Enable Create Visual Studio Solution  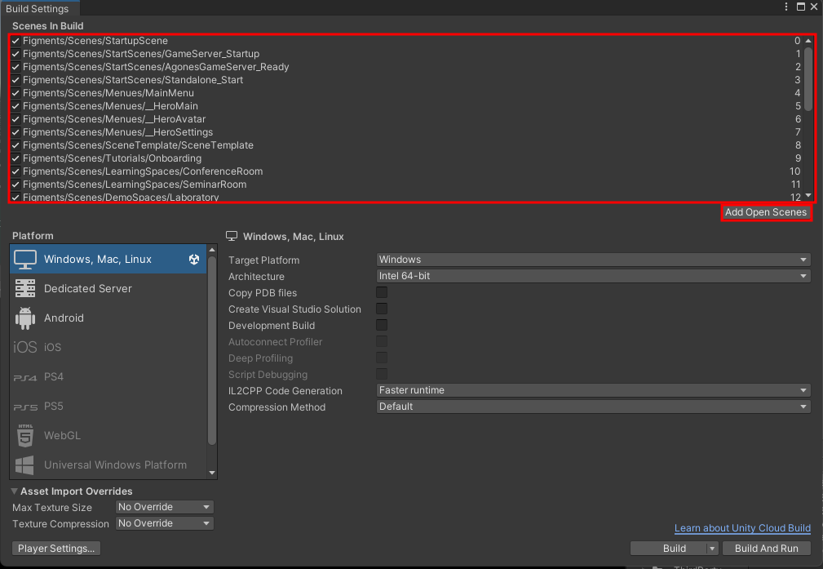[382, 309]
